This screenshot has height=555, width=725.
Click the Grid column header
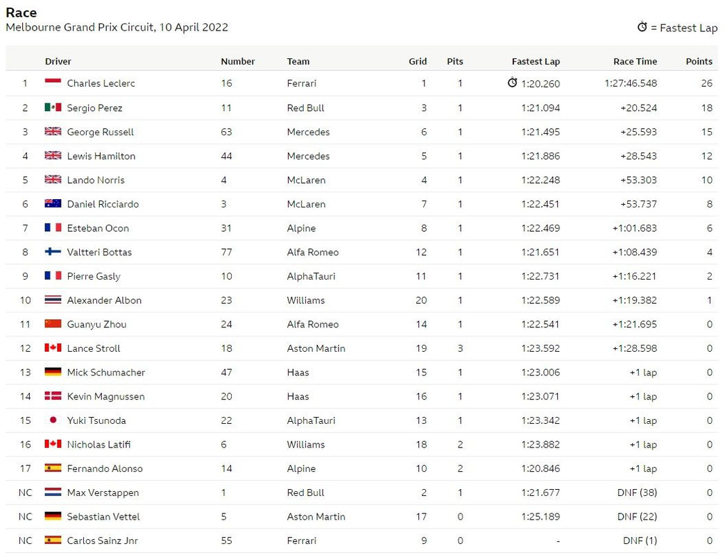click(x=418, y=61)
